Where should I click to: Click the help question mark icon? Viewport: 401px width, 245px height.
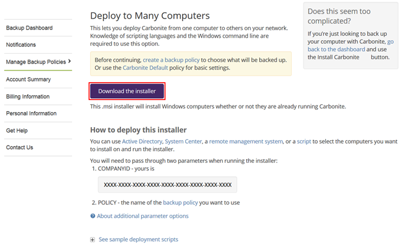(93, 216)
